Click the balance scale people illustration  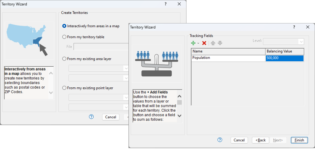pos(157,63)
